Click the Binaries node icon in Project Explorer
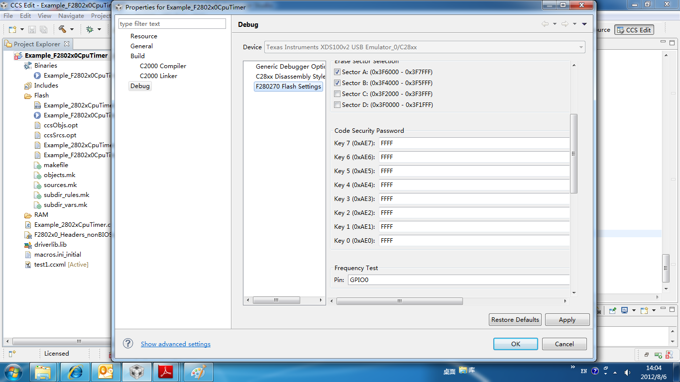The width and height of the screenshot is (680, 382). point(28,66)
